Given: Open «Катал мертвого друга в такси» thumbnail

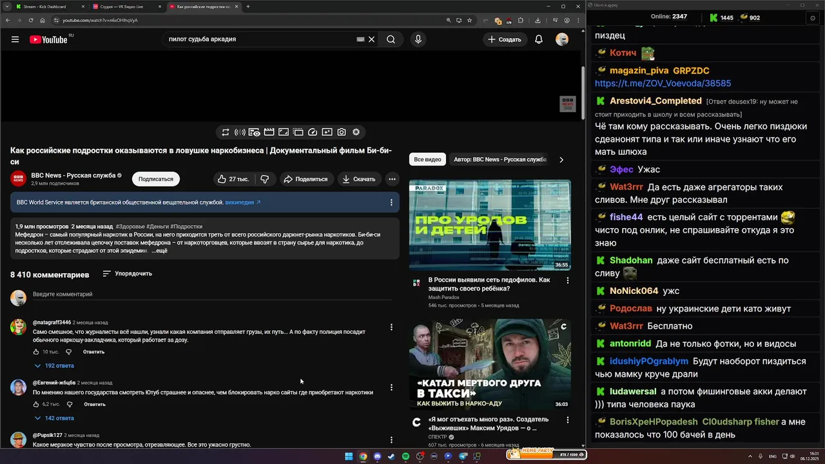Looking at the screenshot, I should [490, 364].
